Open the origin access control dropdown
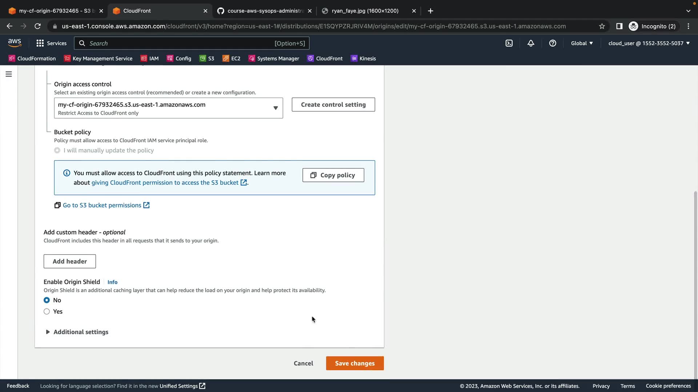This screenshot has width=698, height=392. [x=168, y=108]
